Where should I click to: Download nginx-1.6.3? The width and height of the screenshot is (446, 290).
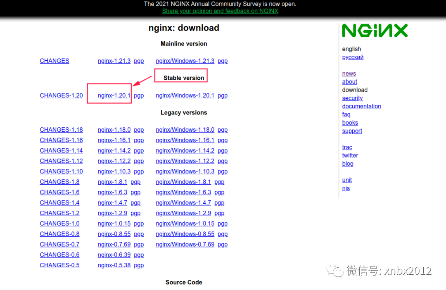[112, 193]
